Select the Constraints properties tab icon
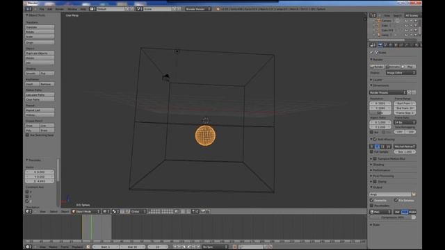445x250 pixels. 400,45
